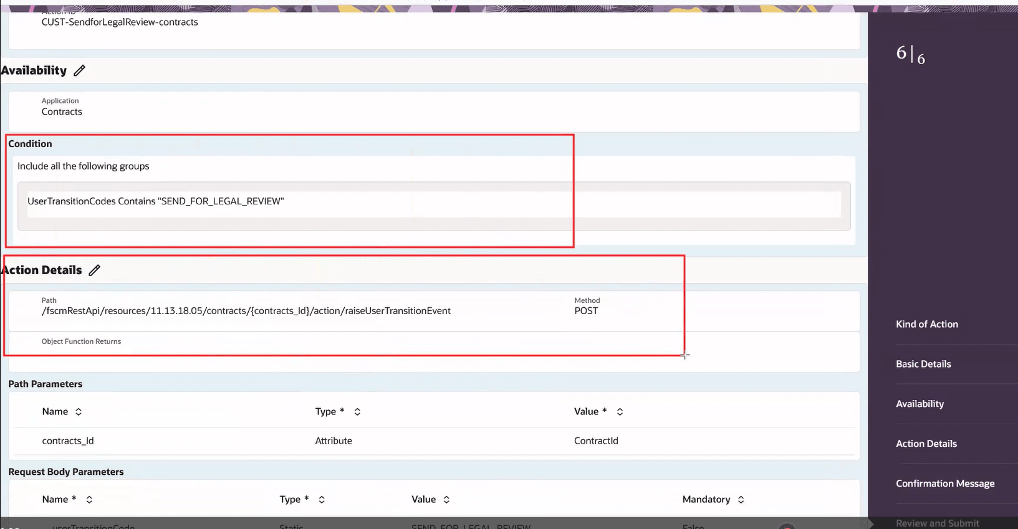Screen dimensions: 1018x529
Task: Click the raiseUserTransitionEvent REST API path
Action: (246, 311)
